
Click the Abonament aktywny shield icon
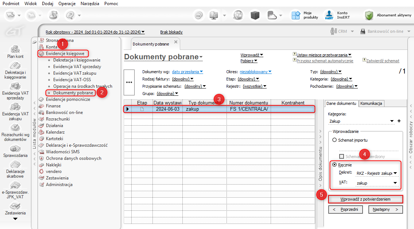point(369,15)
